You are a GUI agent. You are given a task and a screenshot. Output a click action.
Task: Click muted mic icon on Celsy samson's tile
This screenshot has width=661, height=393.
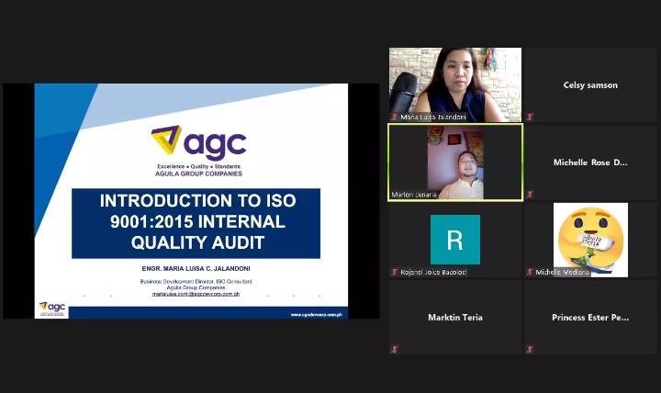pos(530,118)
